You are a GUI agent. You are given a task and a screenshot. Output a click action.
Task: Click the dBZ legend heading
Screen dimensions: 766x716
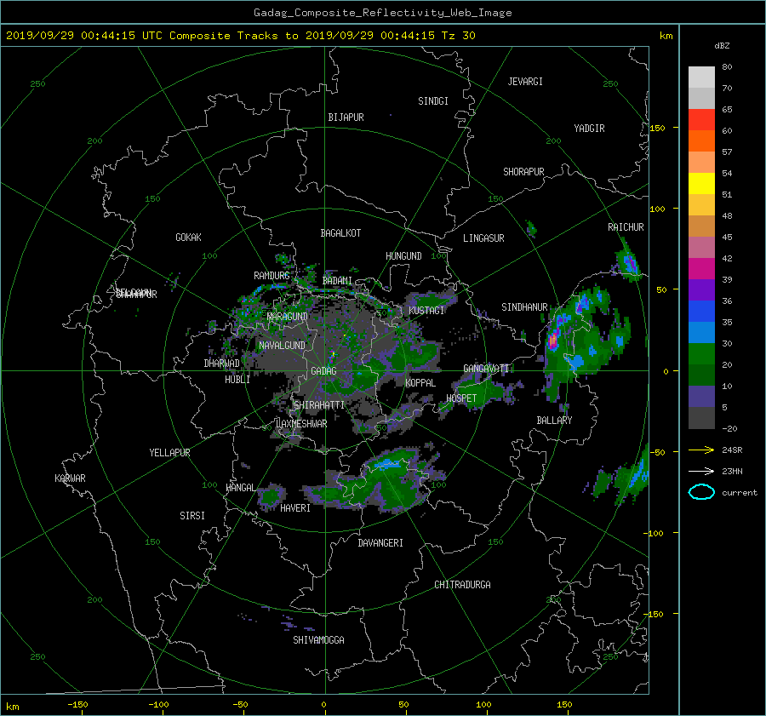point(722,45)
